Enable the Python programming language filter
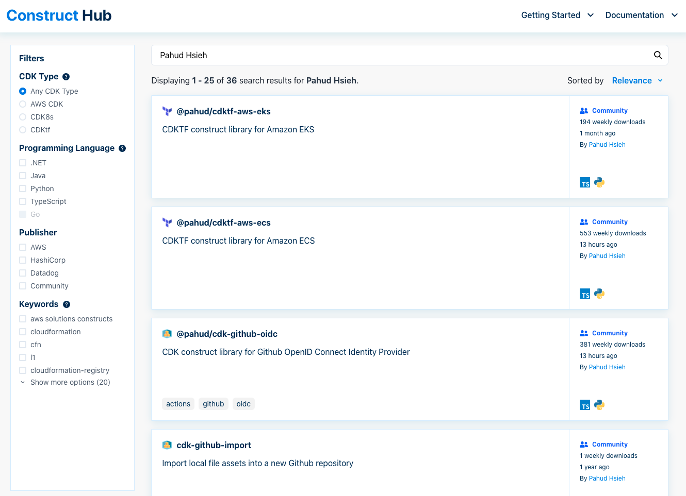 tap(22, 189)
